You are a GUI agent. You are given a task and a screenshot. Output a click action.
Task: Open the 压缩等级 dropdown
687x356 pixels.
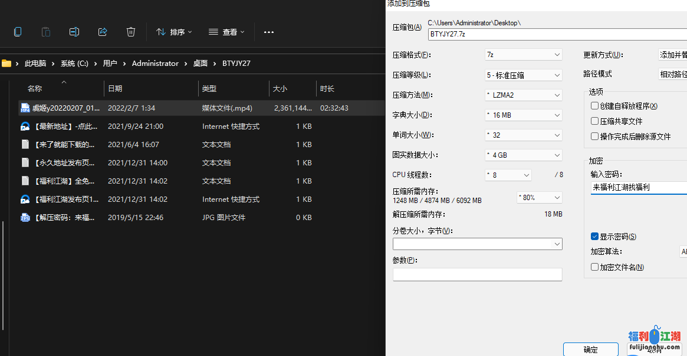tap(523, 75)
